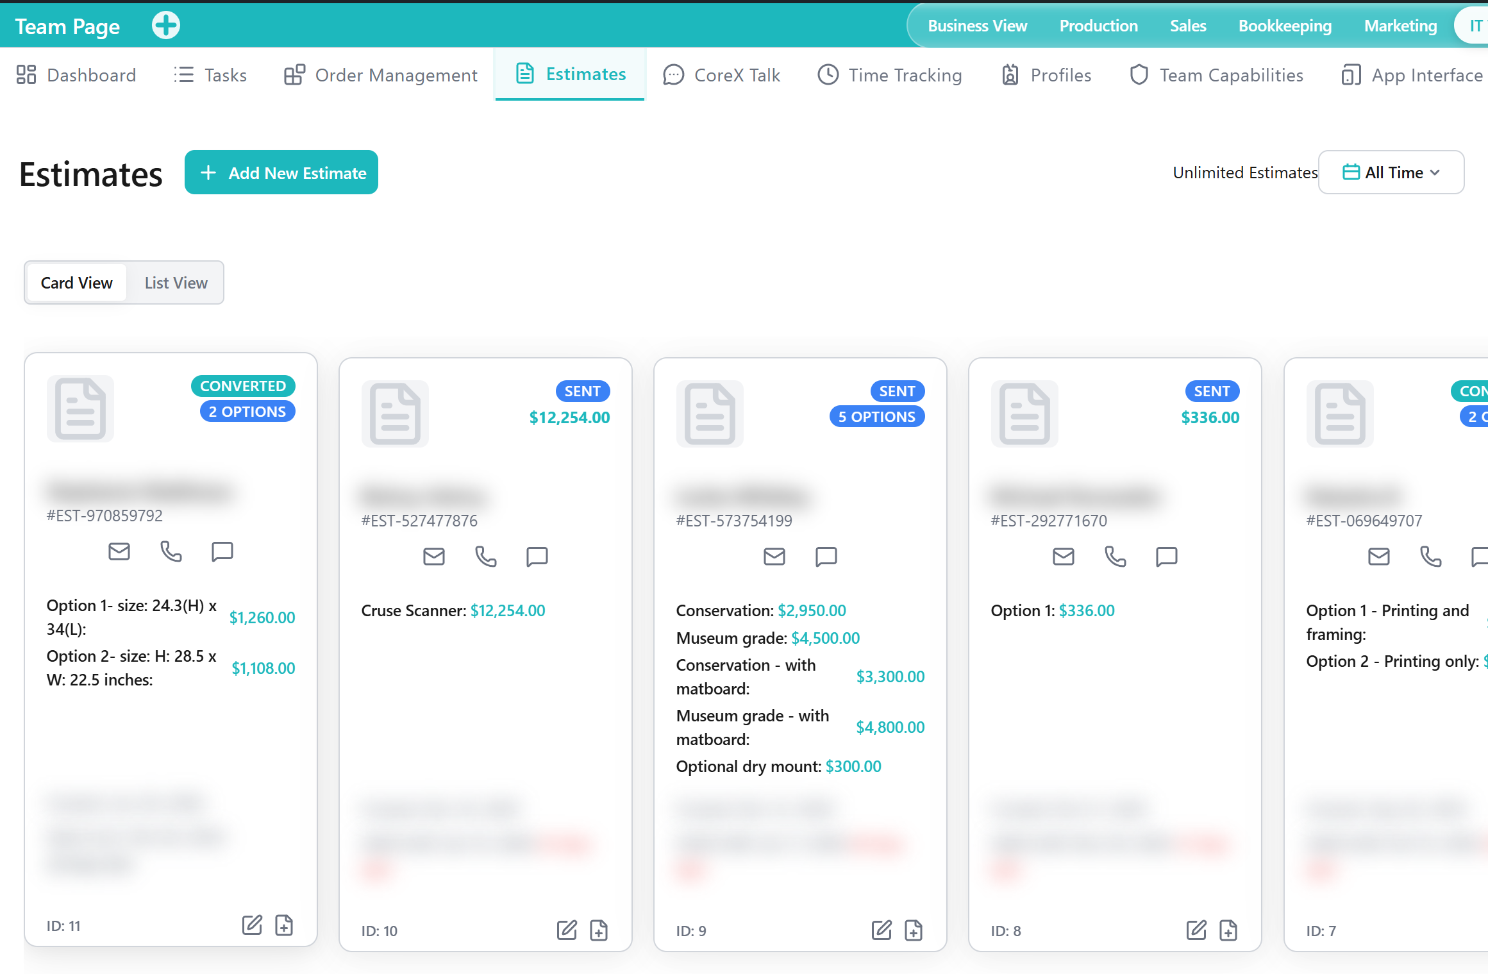This screenshot has width=1488, height=974.
Task: Click the plus icon beside Team Page
Action: click(166, 26)
